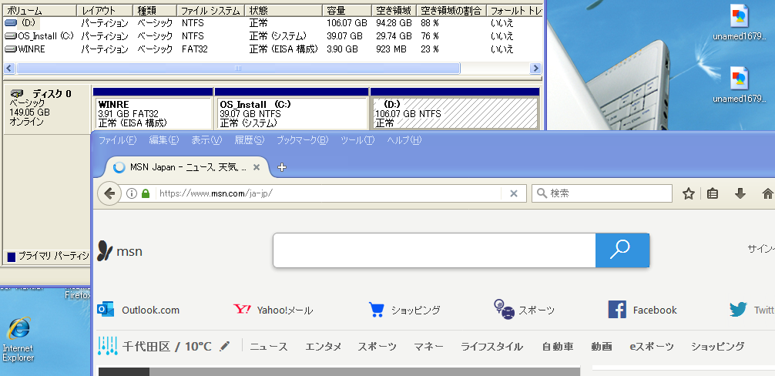Image resolution: width=775 pixels, height=376 pixels.
Task: Select OS_Install (C:) partition block in disk map
Action: pyautogui.click(x=292, y=109)
